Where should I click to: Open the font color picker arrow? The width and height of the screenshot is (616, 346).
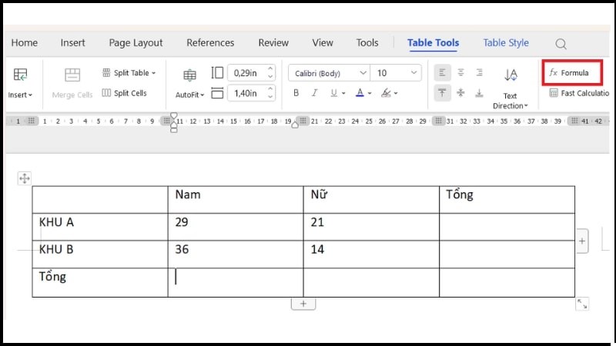(371, 93)
